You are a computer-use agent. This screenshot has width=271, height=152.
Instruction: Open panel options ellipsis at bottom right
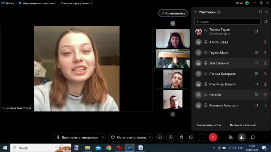(264, 137)
